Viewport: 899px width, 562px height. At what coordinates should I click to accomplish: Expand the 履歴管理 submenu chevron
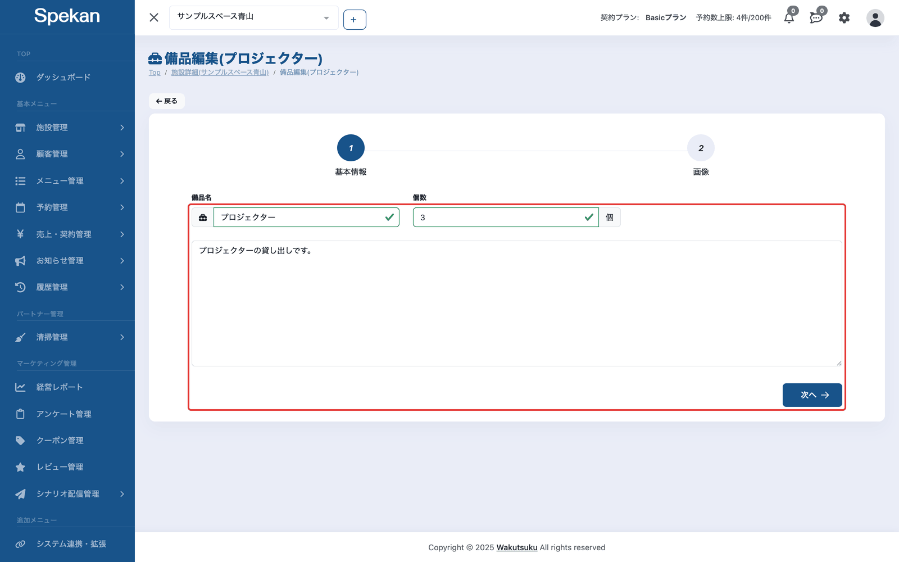pos(122,287)
